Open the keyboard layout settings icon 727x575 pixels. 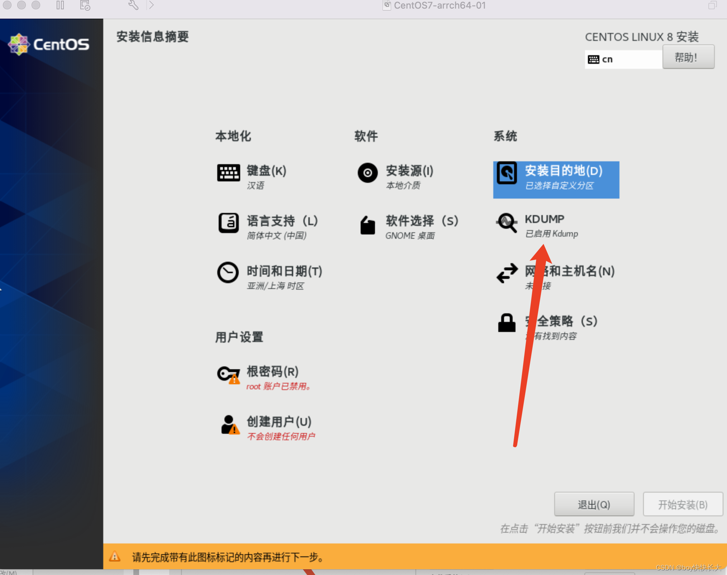228,173
